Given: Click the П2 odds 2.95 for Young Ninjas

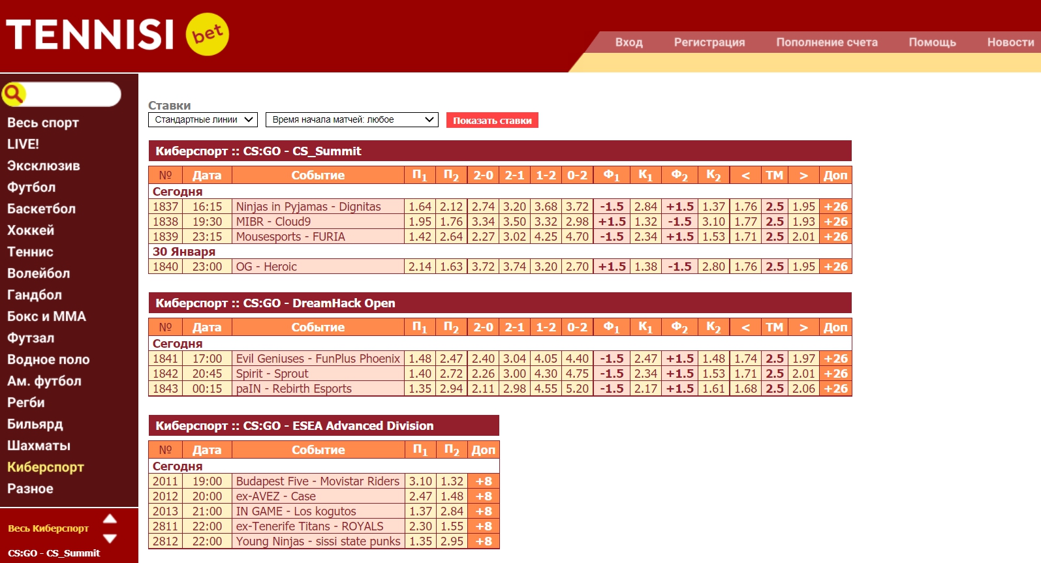Looking at the screenshot, I should tap(452, 541).
